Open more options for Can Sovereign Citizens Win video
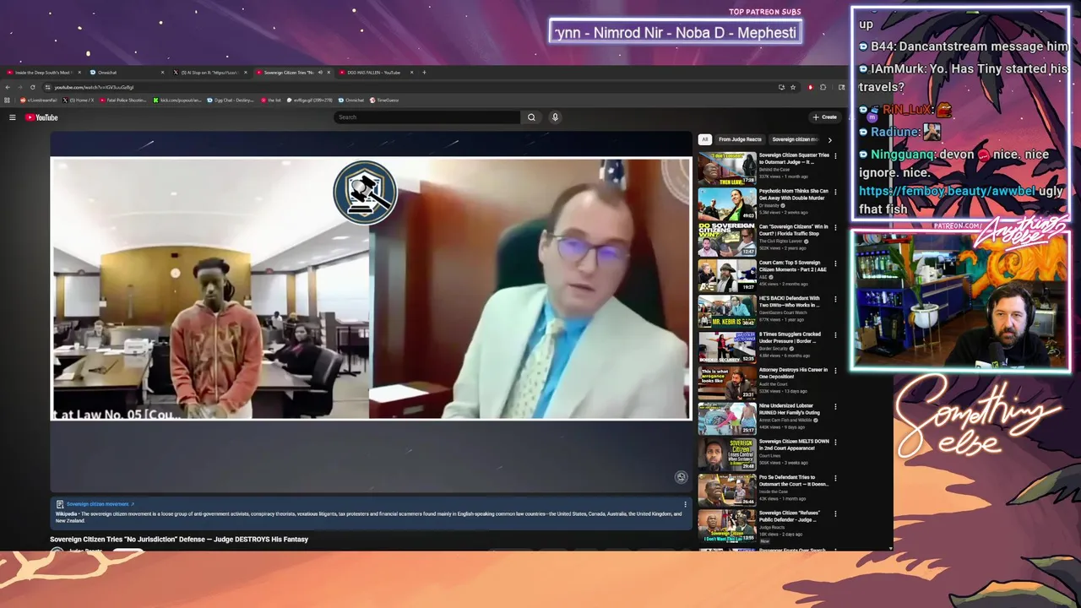Screen dimensions: 1081x608 click(x=835, y=228)
